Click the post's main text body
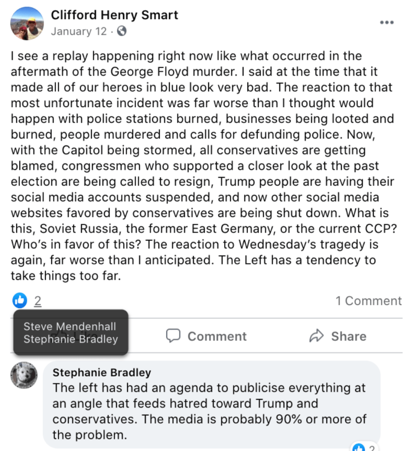404x451 pixels. click(201, 166)
